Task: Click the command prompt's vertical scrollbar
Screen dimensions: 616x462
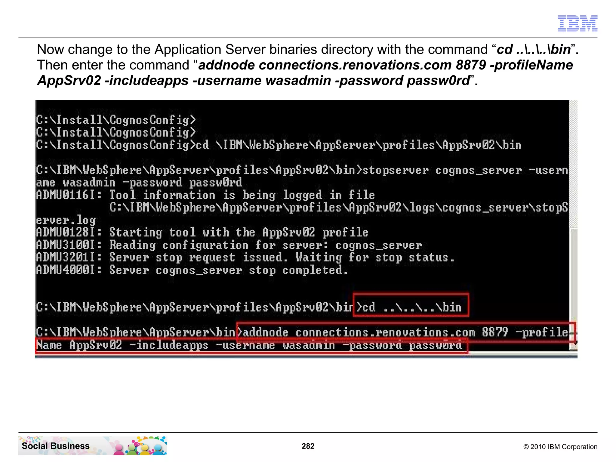Action: coord(573,225)
